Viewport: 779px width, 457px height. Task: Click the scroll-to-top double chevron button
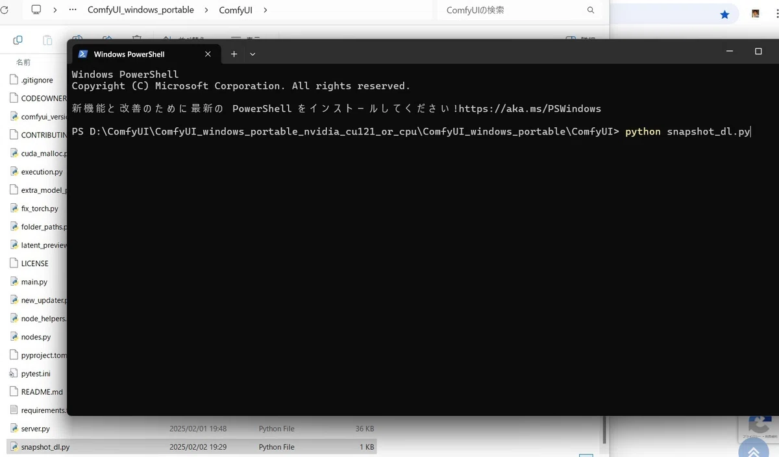click(754, 451)
